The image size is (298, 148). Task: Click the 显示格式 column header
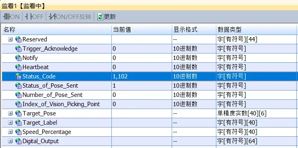pos(194,30)
